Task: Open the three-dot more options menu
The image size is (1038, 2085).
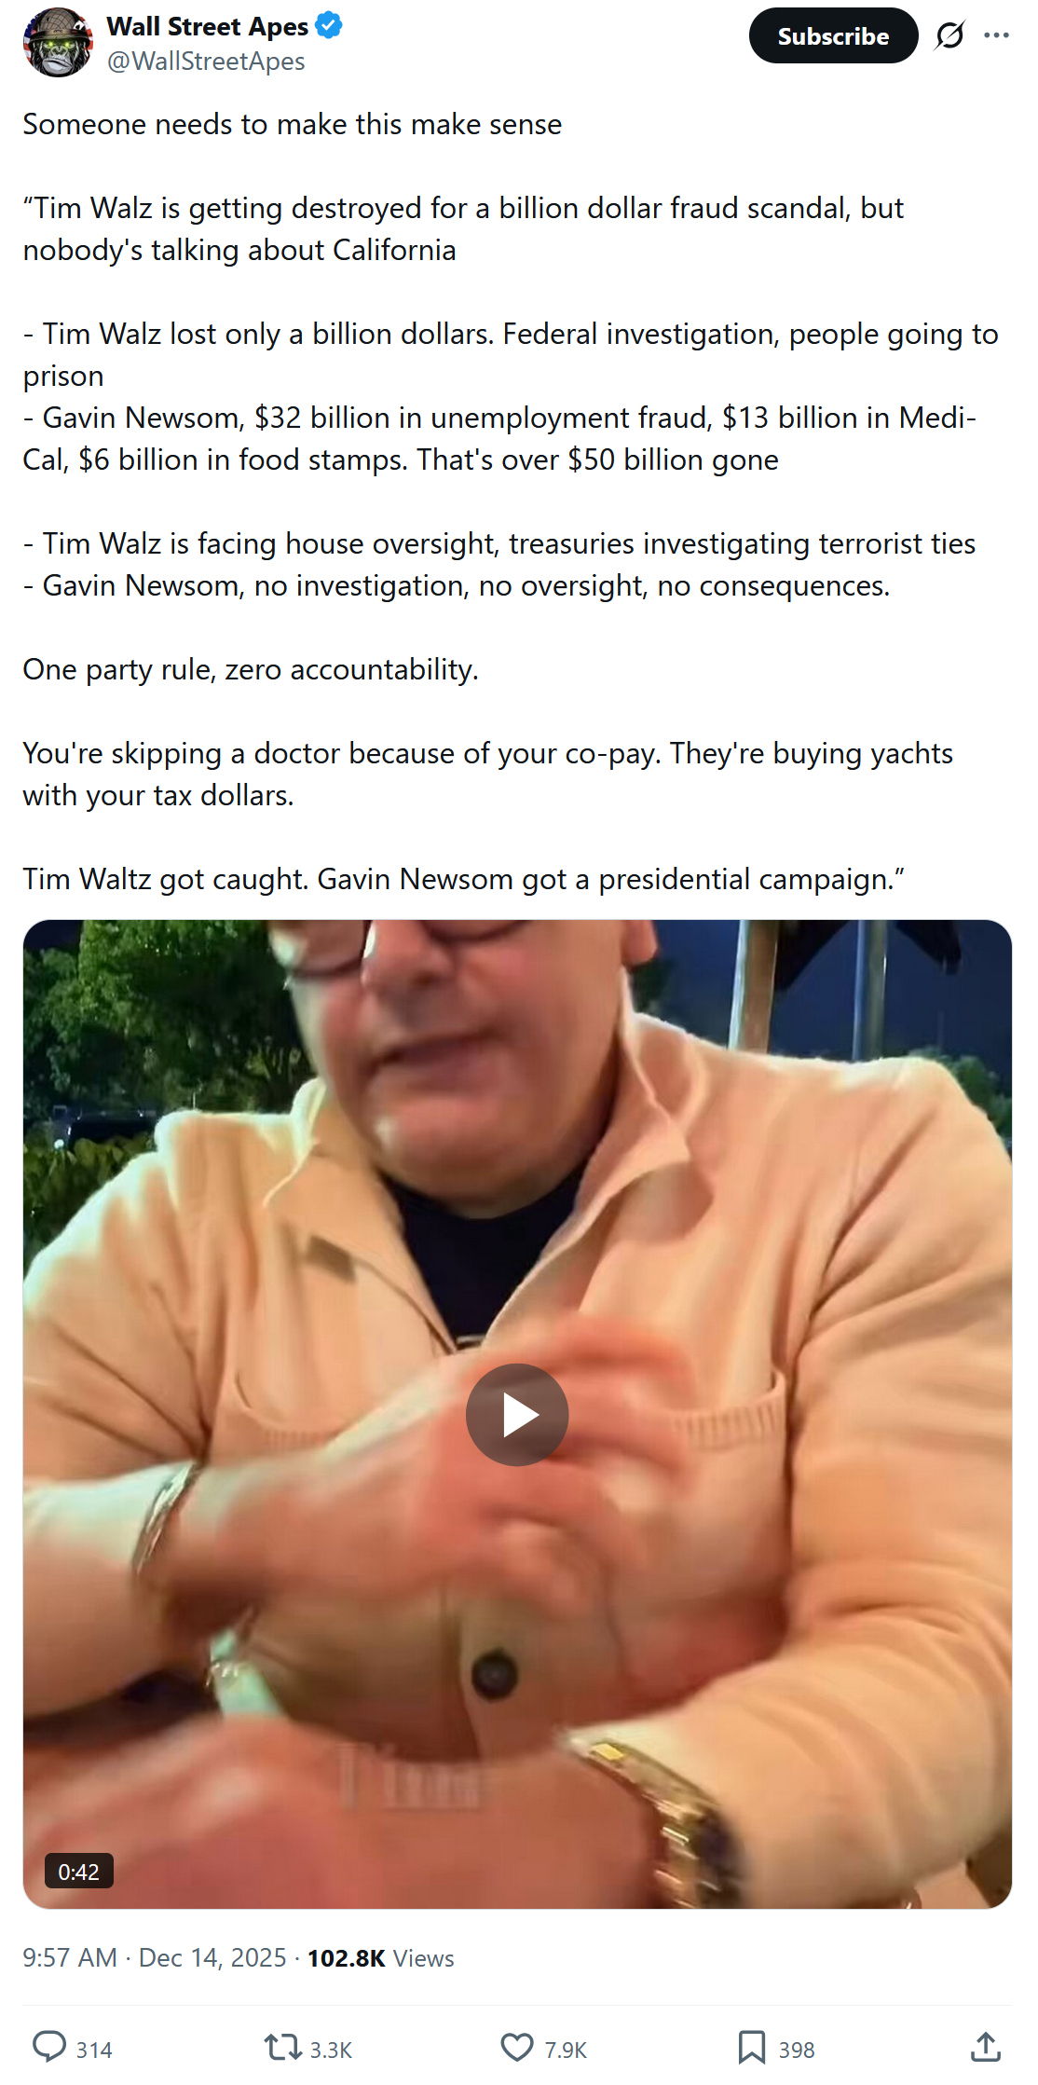Action: click(x=996, y=35)
